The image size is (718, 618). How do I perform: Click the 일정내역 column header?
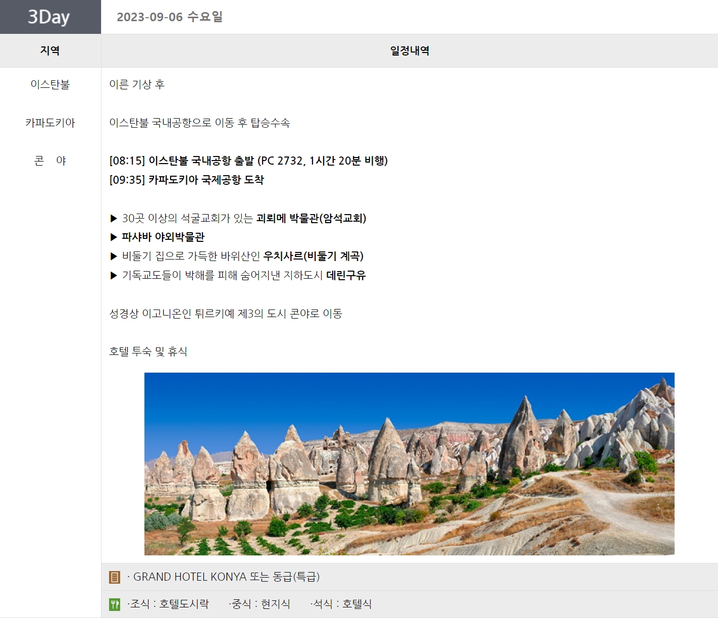(x=409, y=50)
